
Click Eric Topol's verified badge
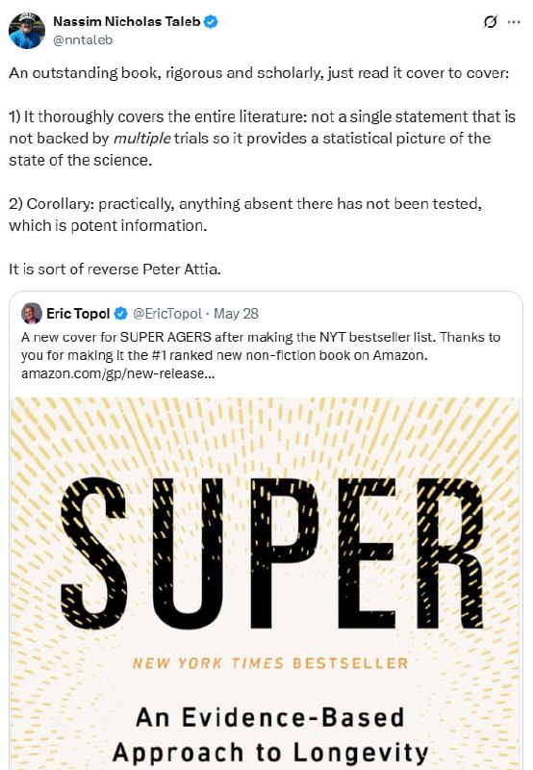coord(120,314)
